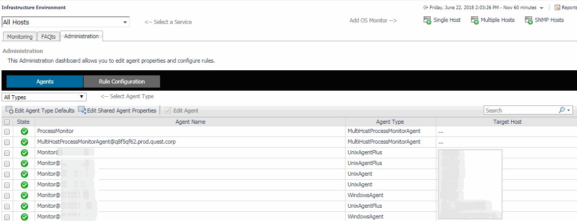The height and width of the screenshot is (221, 577).
Task: Check the ProcessMonitor row checkbox
Action: 7,131
